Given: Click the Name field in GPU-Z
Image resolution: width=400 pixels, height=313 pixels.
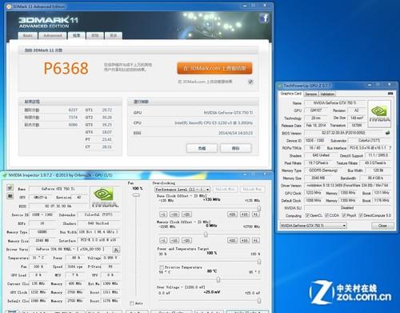Looking at the screenshot, I should tap(334, 103).
